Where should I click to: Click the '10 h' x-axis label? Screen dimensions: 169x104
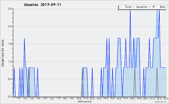79,98
